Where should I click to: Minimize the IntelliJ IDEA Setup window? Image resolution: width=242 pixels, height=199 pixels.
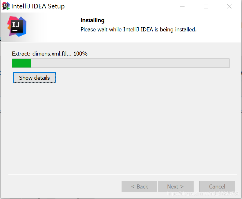(x=182, y=6)
